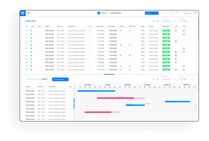Click the settings gear icon above top list
The width and height of the screenshot is (209, 141).
coord(153,21)
